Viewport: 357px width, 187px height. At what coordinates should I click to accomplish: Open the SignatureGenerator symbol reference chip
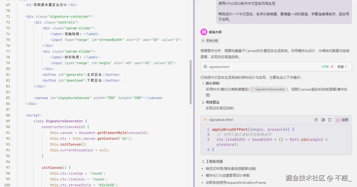click(x=268, y=89)
